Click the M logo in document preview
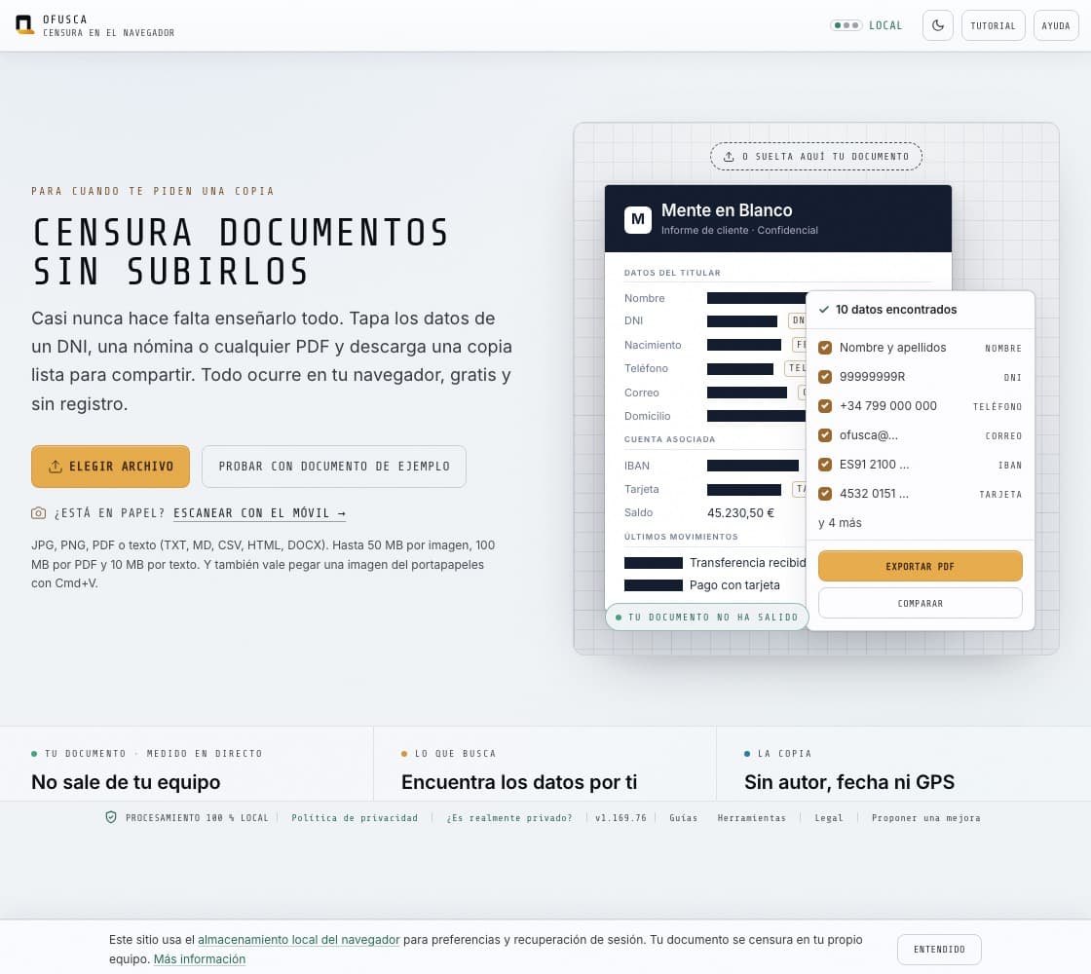Screen dimensions: 1091x974 637,219
